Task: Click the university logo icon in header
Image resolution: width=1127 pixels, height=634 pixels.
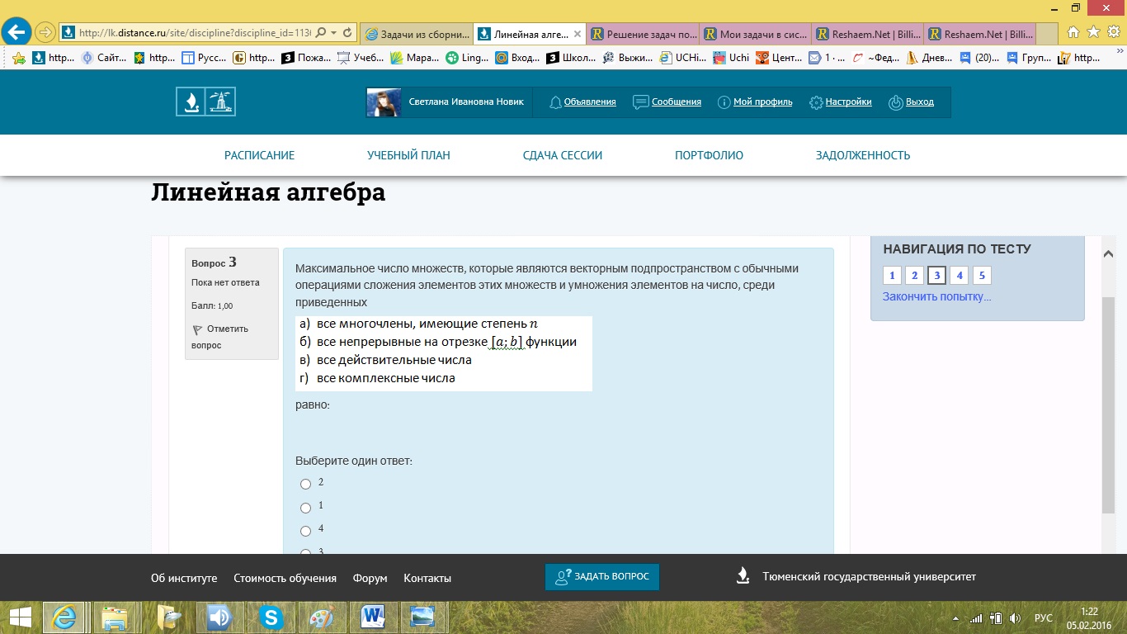Action: 205,102
